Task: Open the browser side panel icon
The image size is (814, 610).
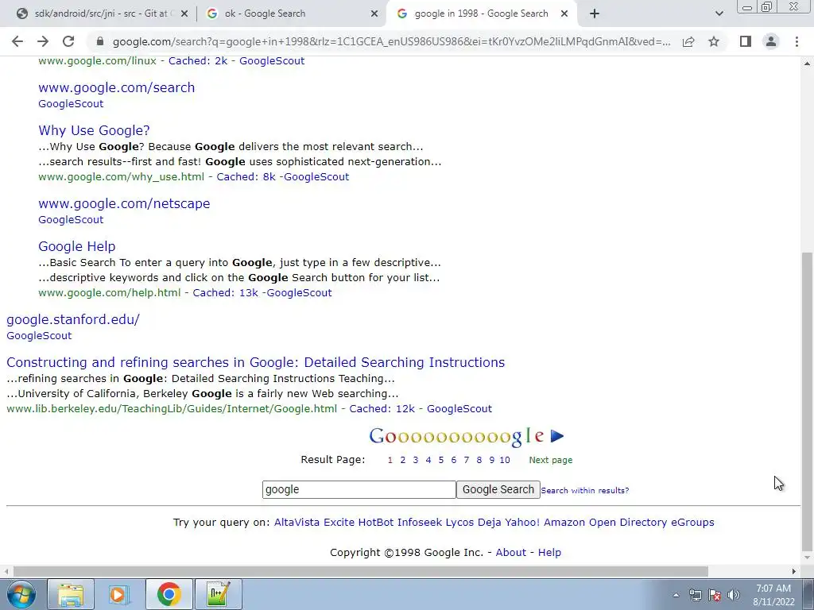Action: 746,41
